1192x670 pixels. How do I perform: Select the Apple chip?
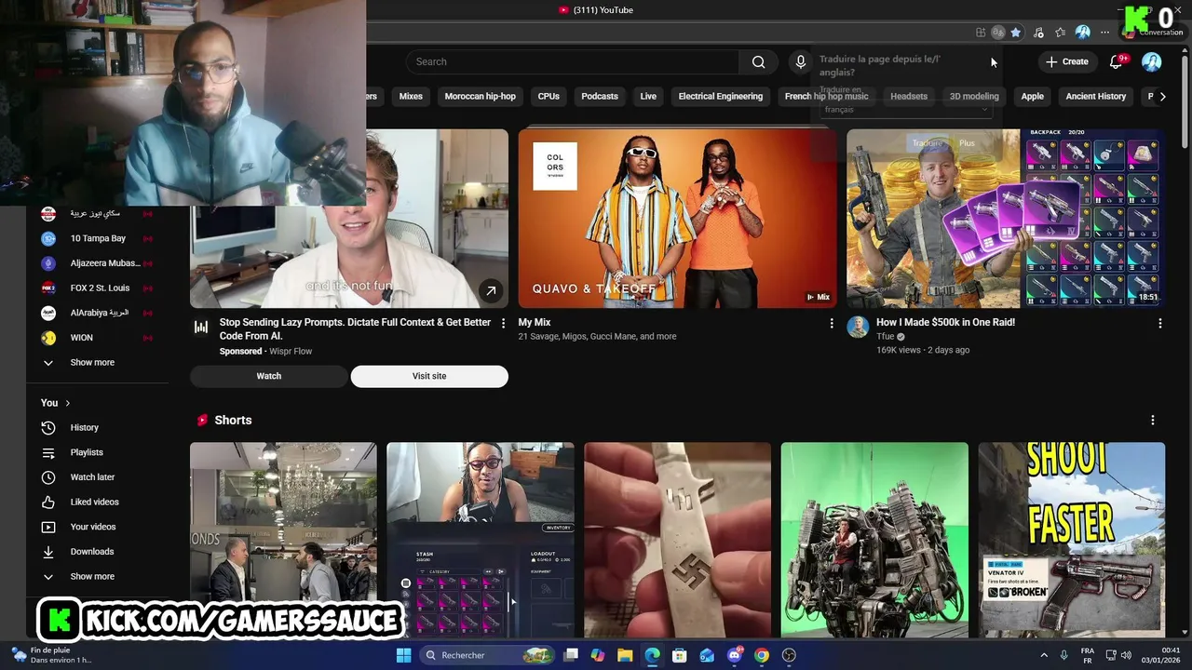point(1032,96)
